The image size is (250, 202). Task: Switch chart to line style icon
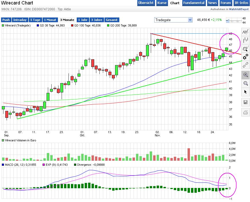coord(246,32)
